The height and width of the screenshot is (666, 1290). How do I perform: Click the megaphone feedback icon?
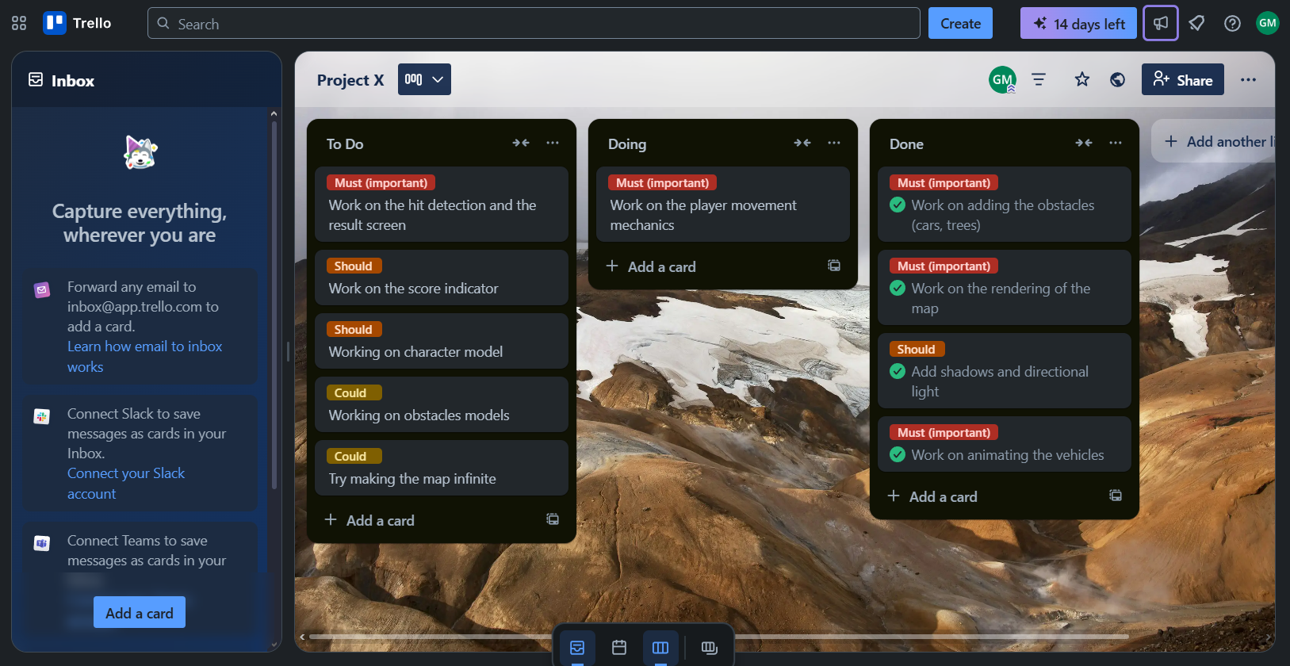[x=1161, y=24]
